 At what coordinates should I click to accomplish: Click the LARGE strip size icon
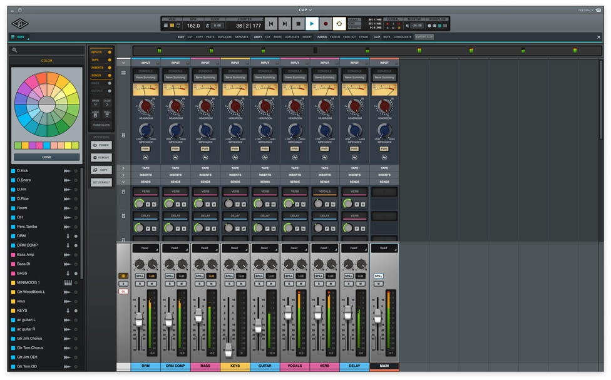pyautogui.click(x=95, y=115)
